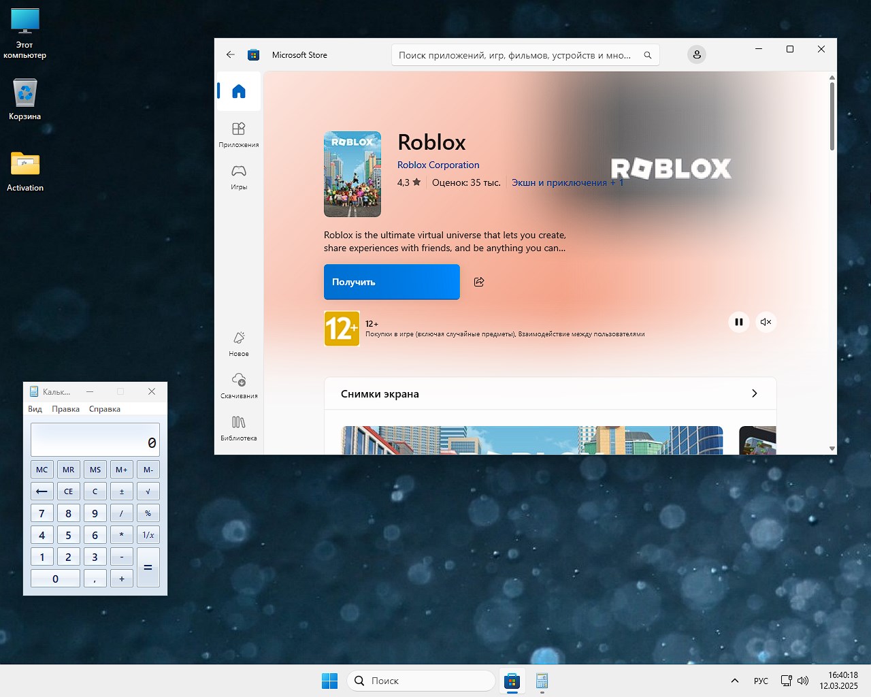Click digit 5 in Calculator

pos(69,535)
